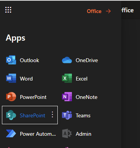This screenshot has width=140, height=148.
Task: Open the Admin center icon
Action: [x=67, y=133]
